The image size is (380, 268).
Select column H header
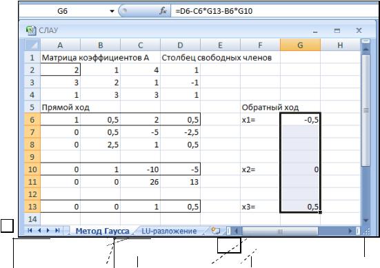pyautogui.click(x=340, y=45)
